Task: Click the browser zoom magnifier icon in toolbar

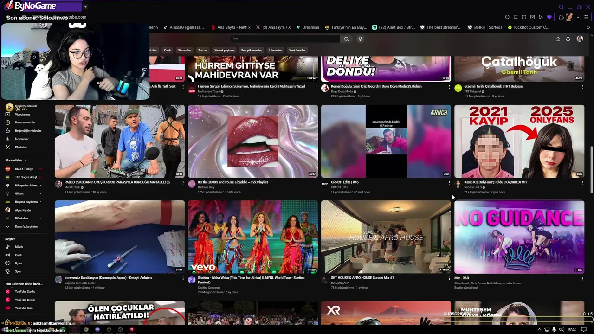Action: pos(507,17)
